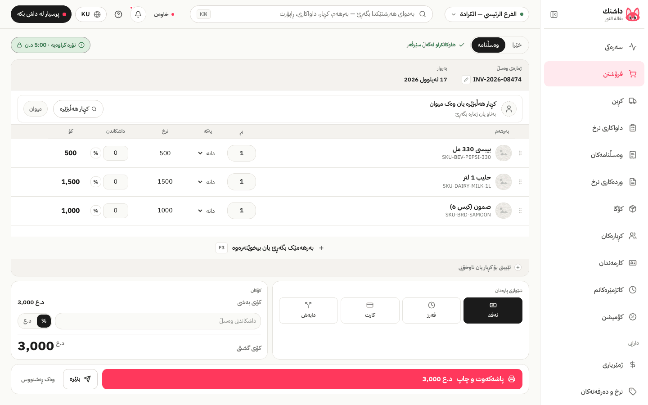Click the داشنك fox logo
The image size is (648, 405).
coord(633,14)
